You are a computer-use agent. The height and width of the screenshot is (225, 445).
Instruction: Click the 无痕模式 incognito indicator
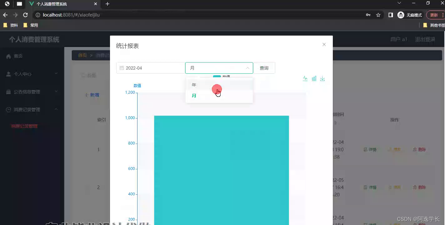pyautogui.click(x=410, y=15)
